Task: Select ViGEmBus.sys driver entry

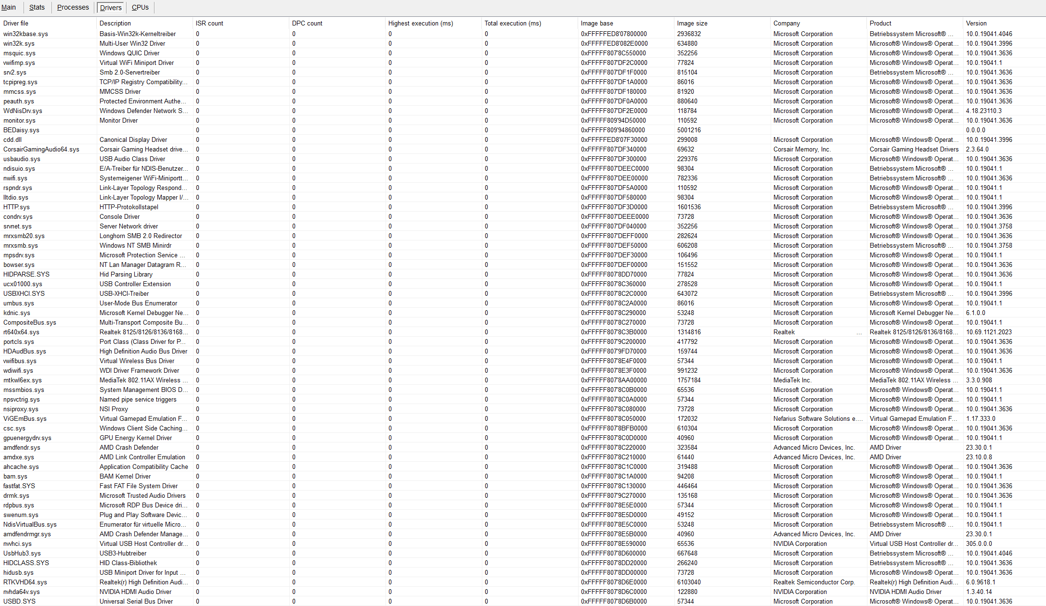Action: click(x=25, y=418)
